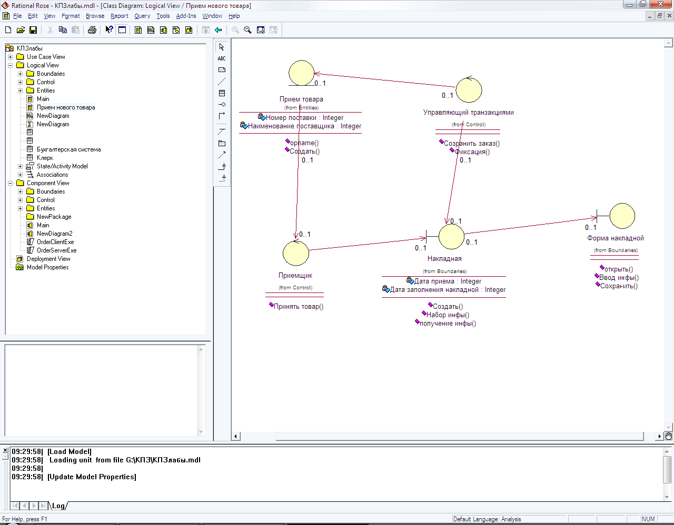Select OrderClientExe component in tree

(x=55, y=242)
